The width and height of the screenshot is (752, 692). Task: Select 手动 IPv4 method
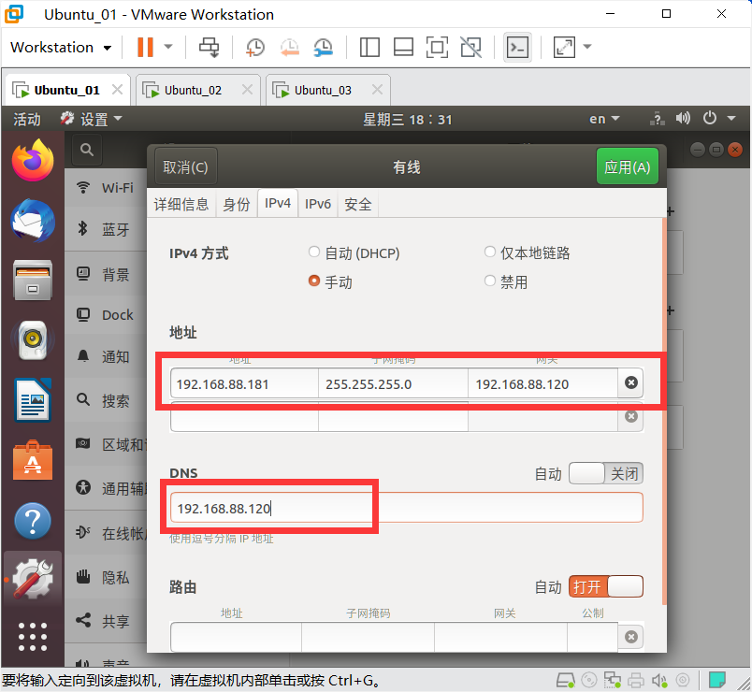(330, 281)
